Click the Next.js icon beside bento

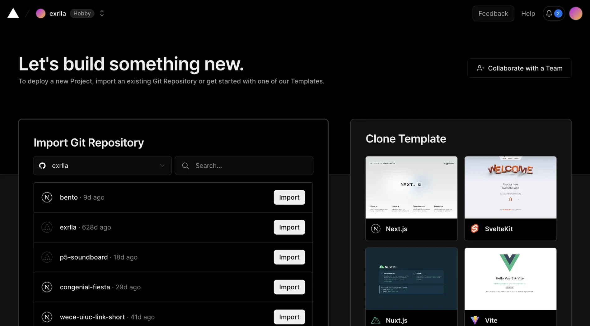point(47,197)
